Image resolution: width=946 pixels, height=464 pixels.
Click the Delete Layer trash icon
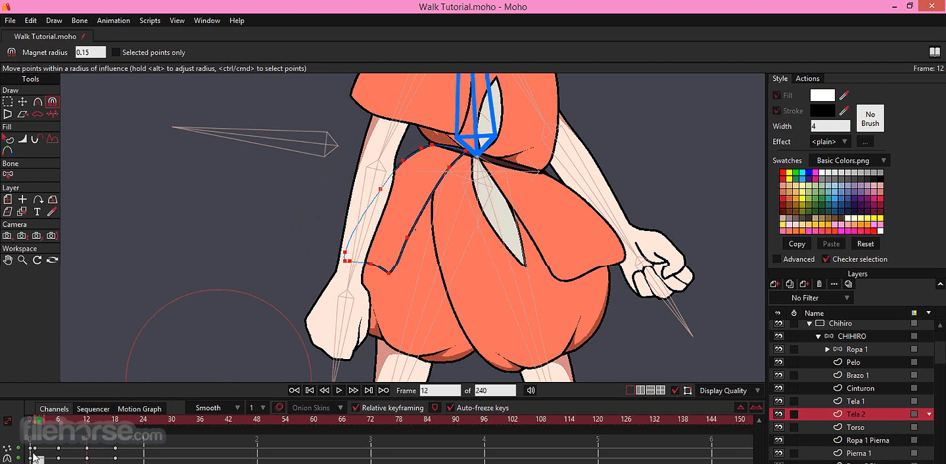[819, 284]
